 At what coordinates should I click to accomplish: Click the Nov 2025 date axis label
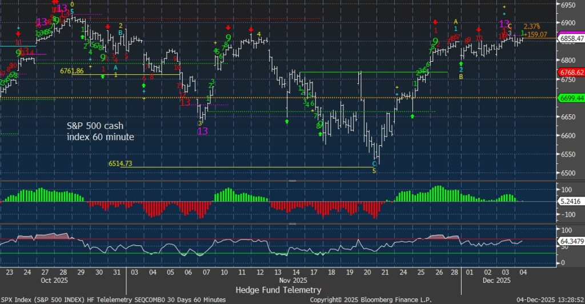(x=292, y=282)
